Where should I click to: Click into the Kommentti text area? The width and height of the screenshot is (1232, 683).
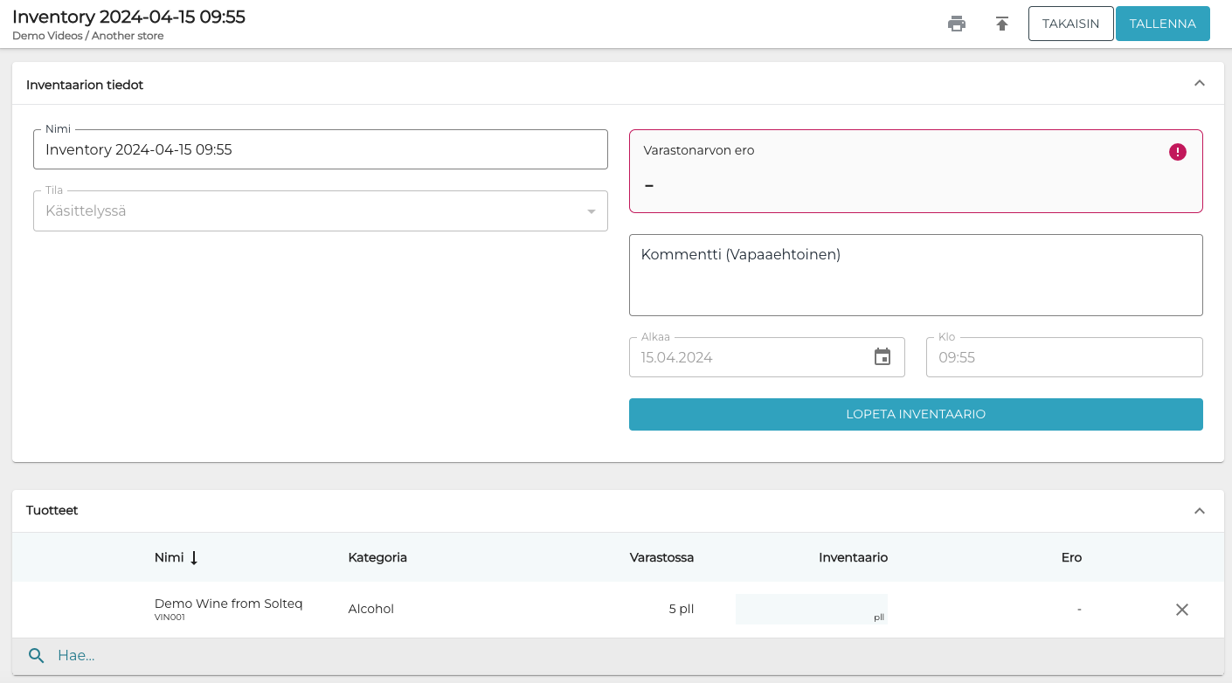pos(916,275)
